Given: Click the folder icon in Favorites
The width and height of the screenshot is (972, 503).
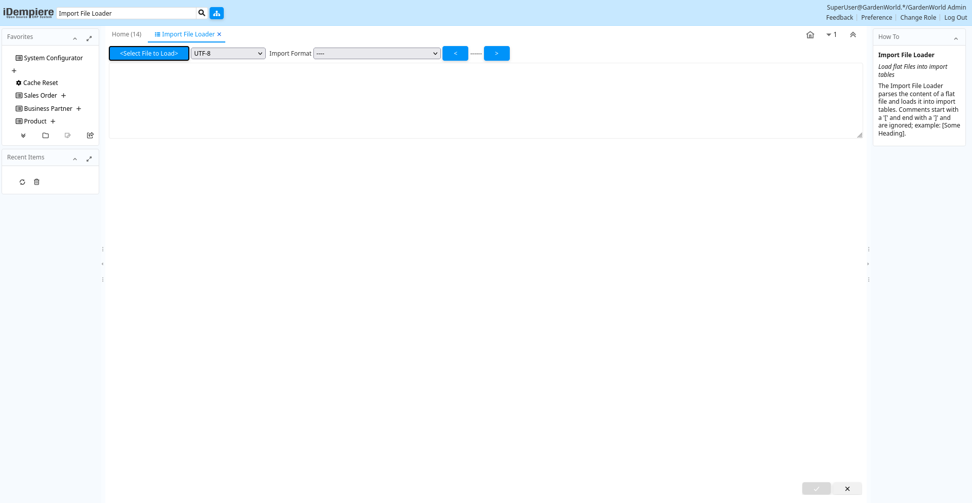Looking at the screenshot, I should tap(46, 136).
